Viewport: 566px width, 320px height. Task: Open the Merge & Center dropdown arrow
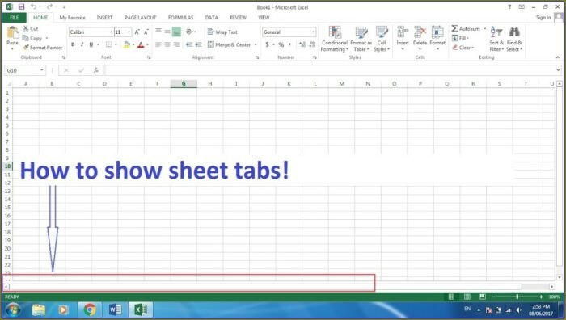pos(256,44)
